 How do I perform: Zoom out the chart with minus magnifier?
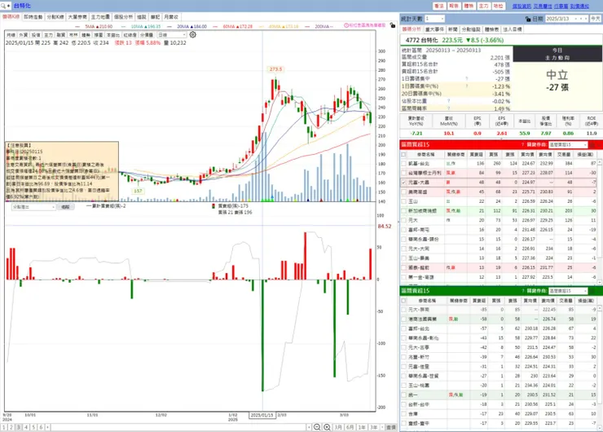316,427
